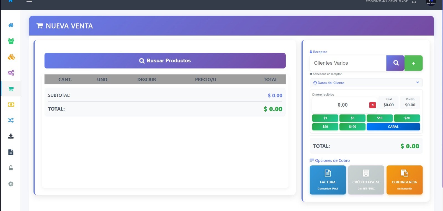Clear received money with red X button

pyautogui.click(x=372, y=105)
